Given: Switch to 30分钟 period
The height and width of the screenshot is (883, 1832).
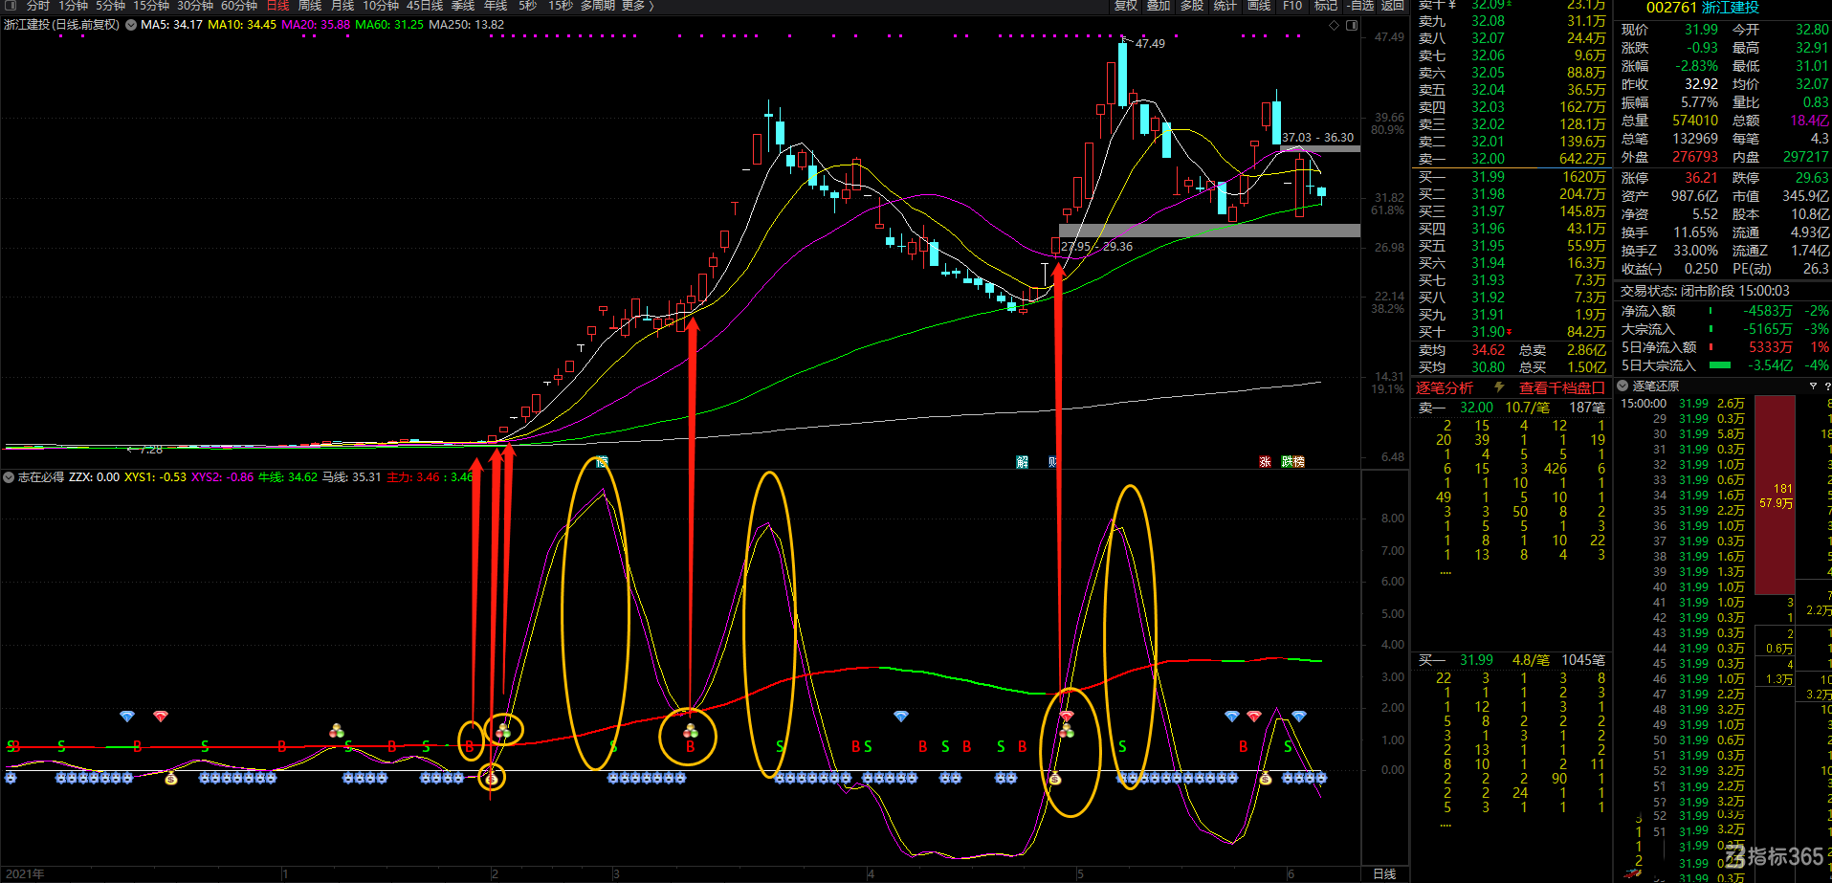Looking at the screenshot, I should tap(195, 6).
